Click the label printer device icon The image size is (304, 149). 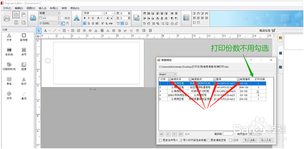coord(33,18)
